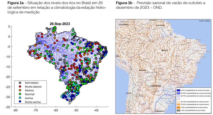Image resolution: width=213 pixels, height=115 pixels.
Task: Select the '75-90% vazões baixas' orange swatch
Action: pyautogui.click(x=178, y=105)
